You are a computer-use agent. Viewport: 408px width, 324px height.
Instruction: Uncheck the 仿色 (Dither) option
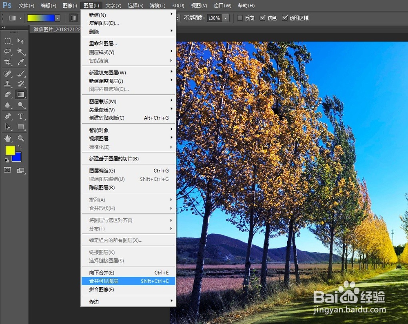click(x=263, y=18)
